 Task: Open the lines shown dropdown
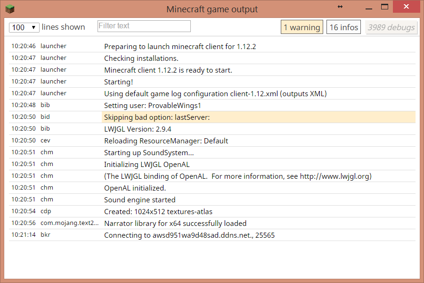[x=24, y=27]
